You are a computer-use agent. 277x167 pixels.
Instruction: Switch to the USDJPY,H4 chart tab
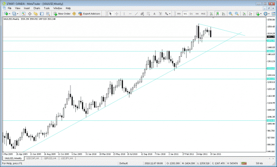pos(67,158)
